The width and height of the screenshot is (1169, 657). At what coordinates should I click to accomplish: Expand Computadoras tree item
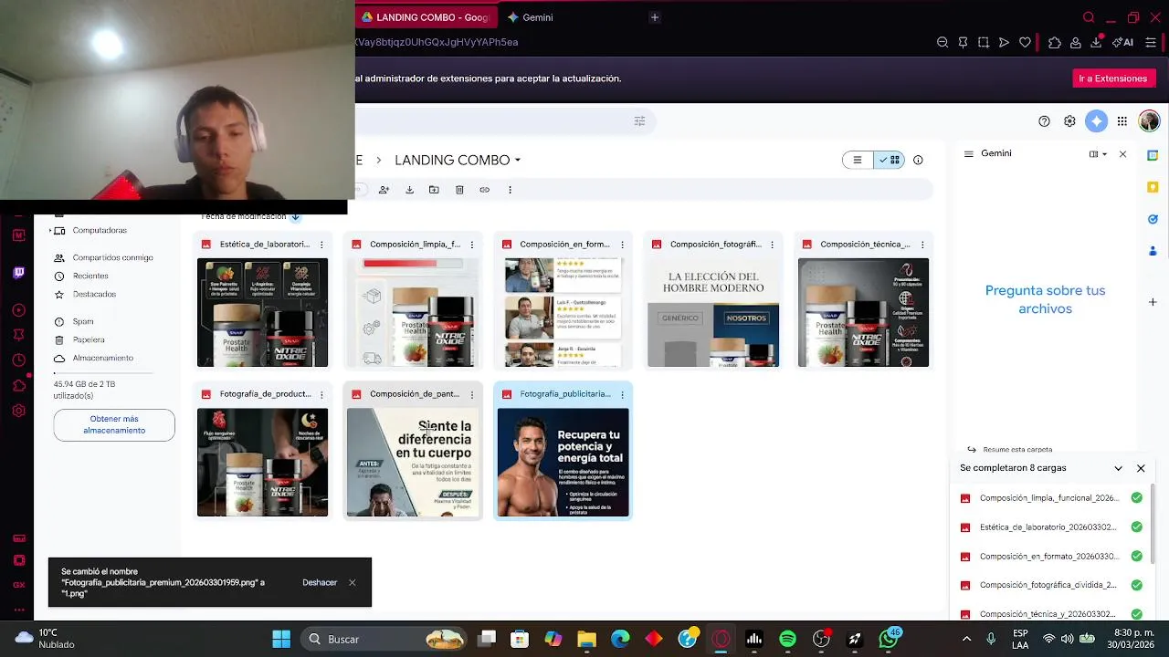pos(51,231)
